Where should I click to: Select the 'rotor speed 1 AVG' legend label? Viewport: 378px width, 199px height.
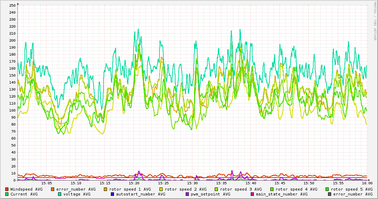pyautogui.click(x=130, y=189)
